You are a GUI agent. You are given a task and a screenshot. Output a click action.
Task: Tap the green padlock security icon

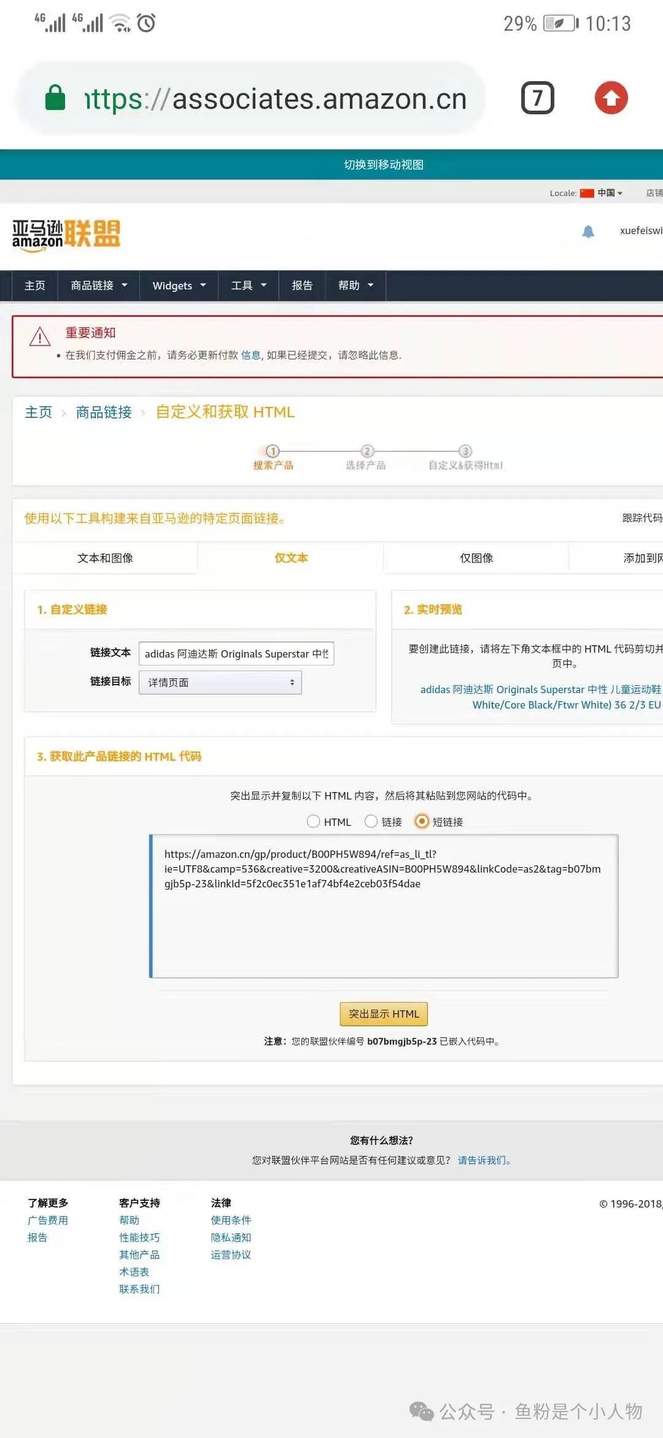click(x=55, y=98)
